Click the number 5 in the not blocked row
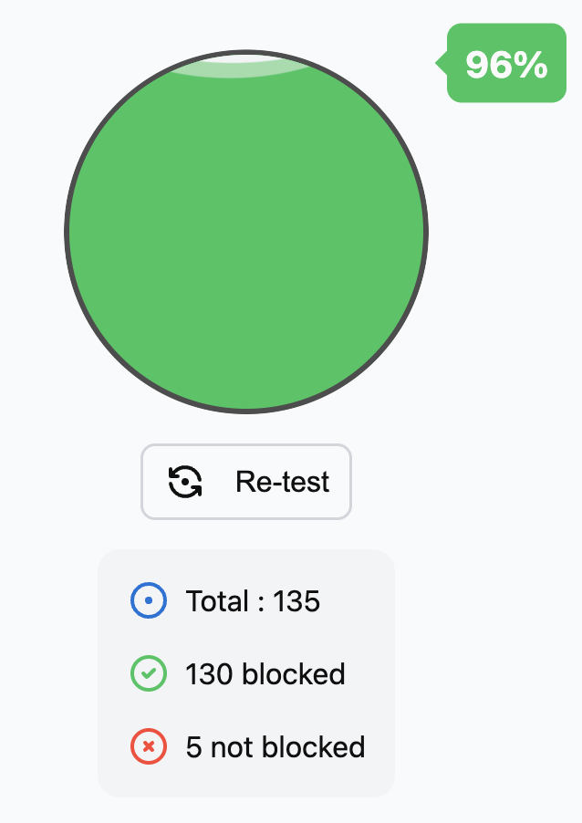582x823 pixels. click(x=193, y=747)
